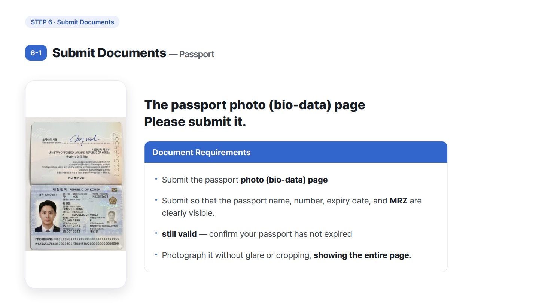This screenshot has height=303, width=539.
Task: Click the Passport subtitle beside the heading
Action: click(x=197, y=54)
